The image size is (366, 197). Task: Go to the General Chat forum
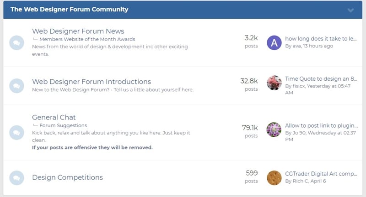[54, 117]
